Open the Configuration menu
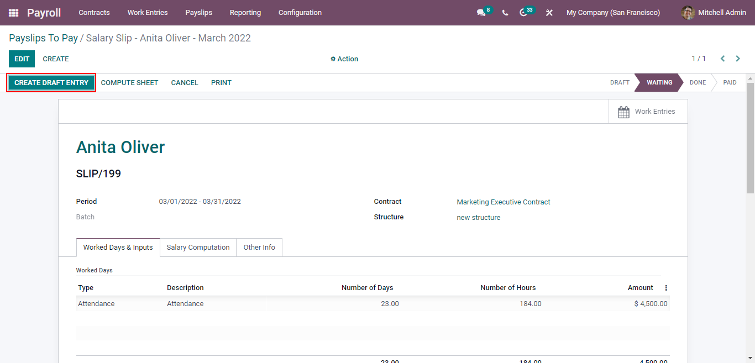755x363 pixels. [x=300, y=13]
